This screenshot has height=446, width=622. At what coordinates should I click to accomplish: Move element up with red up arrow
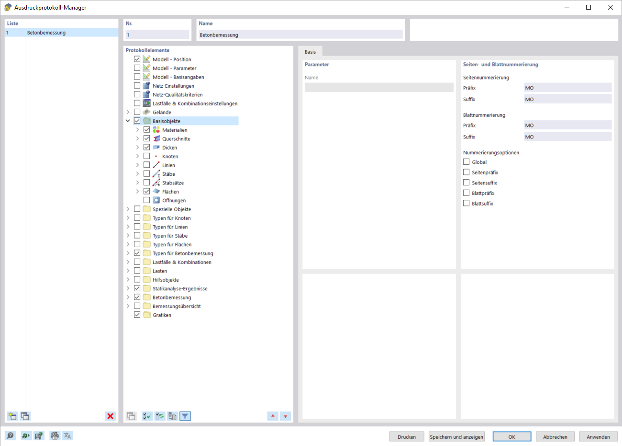[273, 416]
